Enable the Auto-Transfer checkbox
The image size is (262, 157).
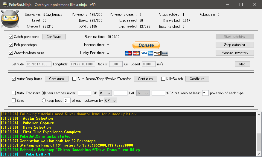click(13, 93)
